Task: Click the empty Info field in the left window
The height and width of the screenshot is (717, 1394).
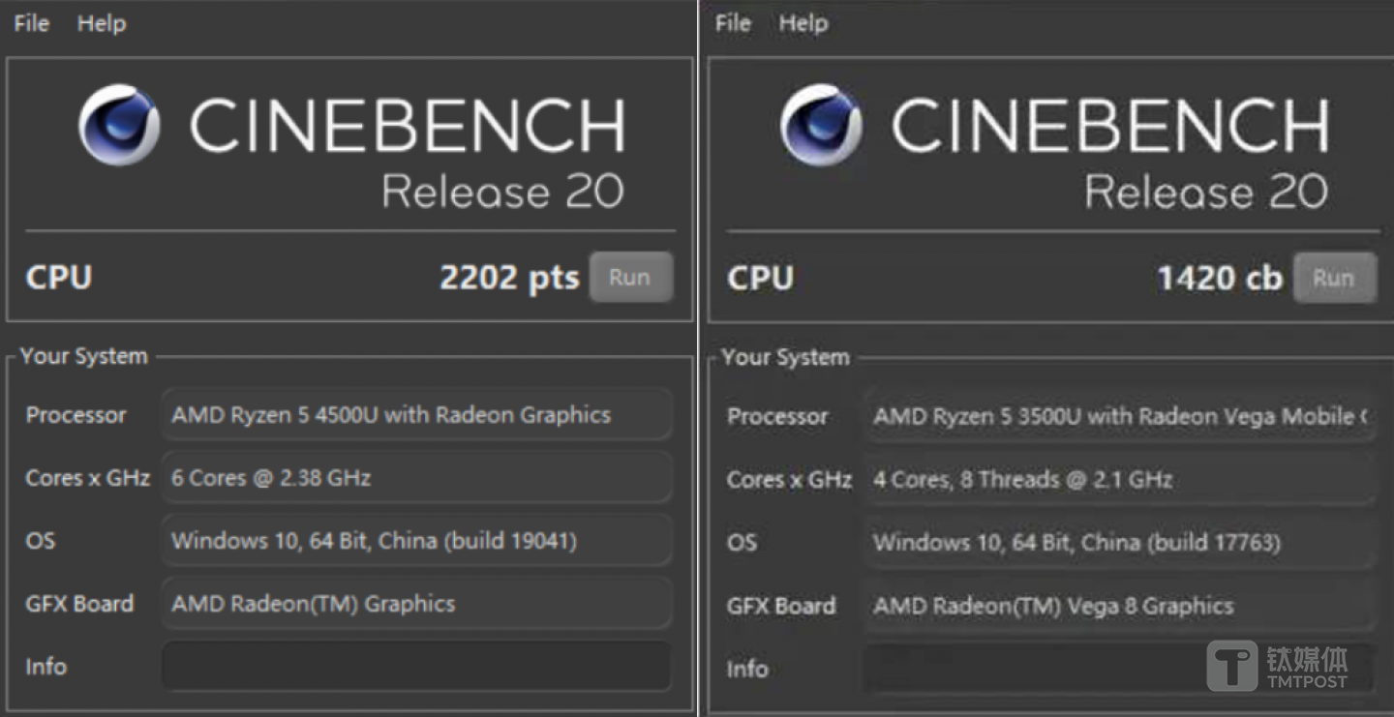Action: (416, 666)
